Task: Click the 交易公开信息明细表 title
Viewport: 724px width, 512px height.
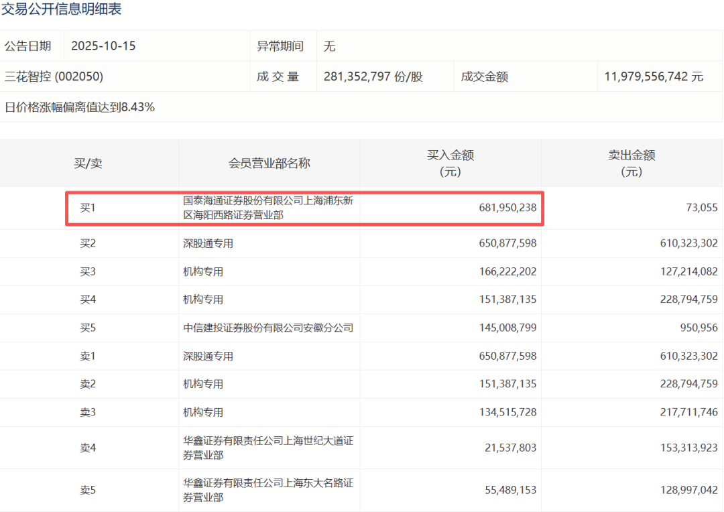Action: tap(62, 9)
